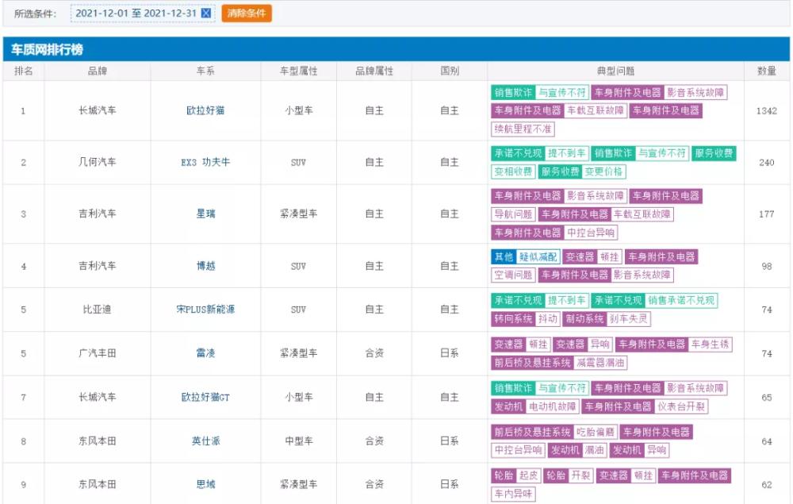Select the 变相收费 tag in 几何汽车 row
The width and height of the screenshot is (793, 504).
[x=513, y=171]
